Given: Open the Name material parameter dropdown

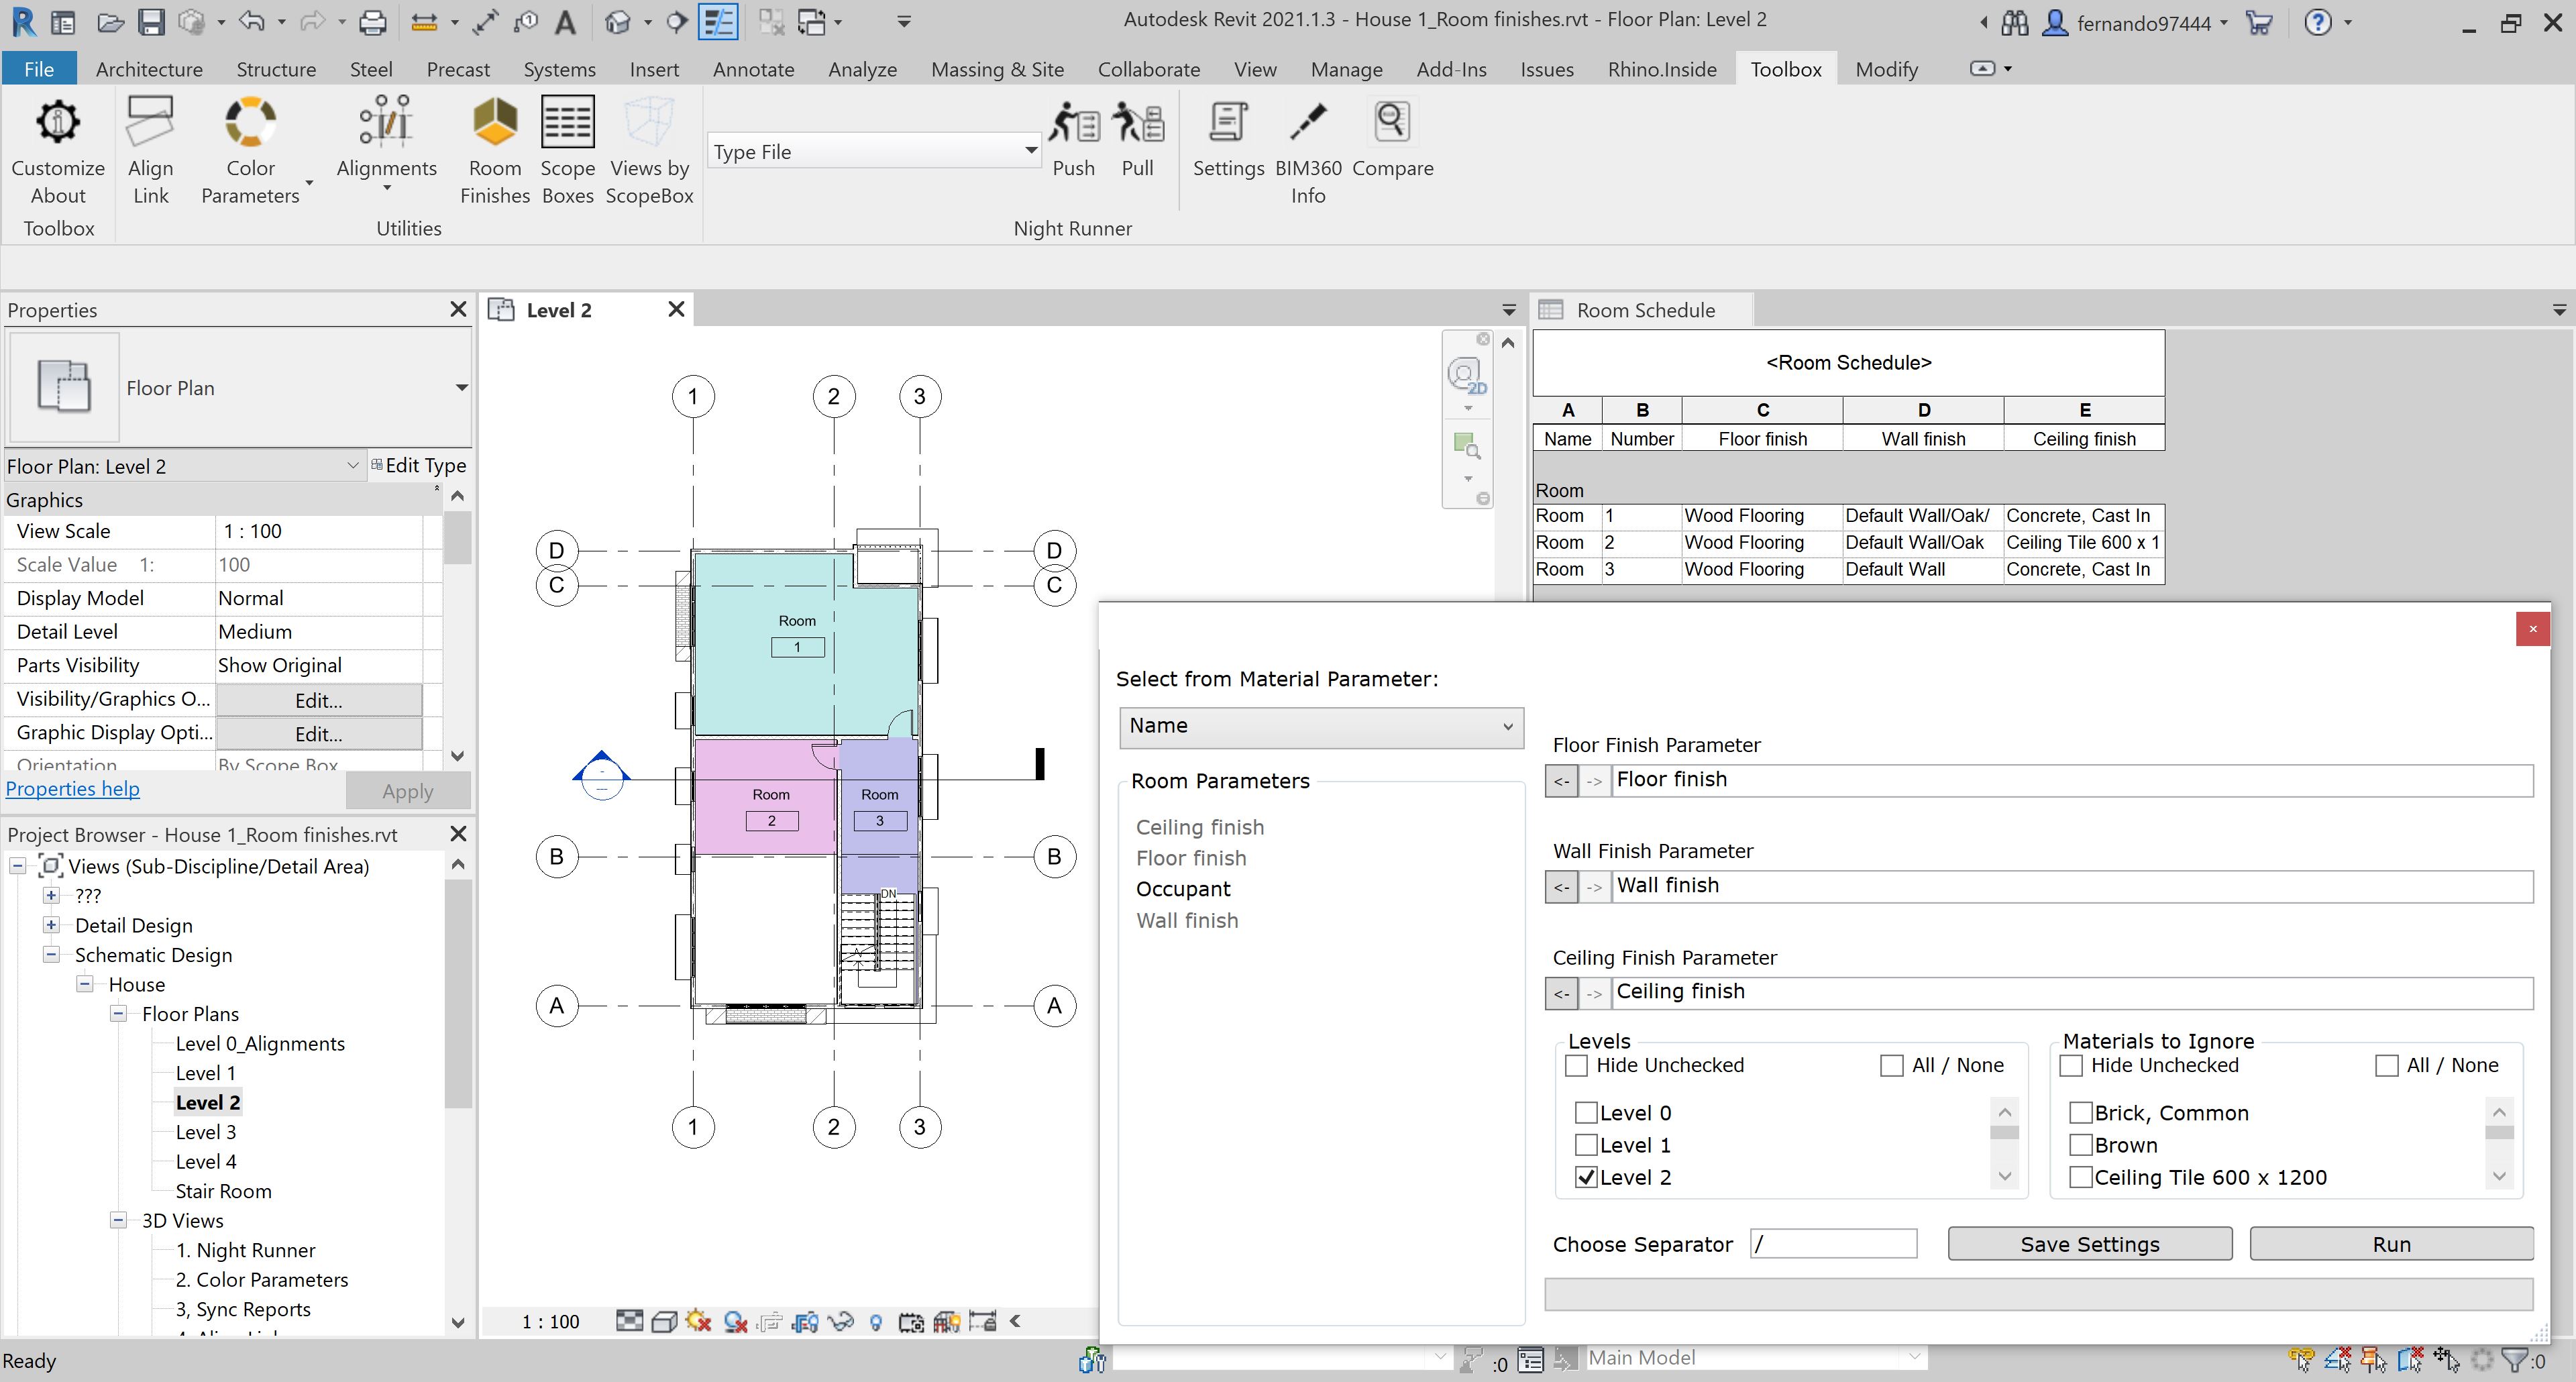Looking at the screenshot, I should [x=1321, y=727].
